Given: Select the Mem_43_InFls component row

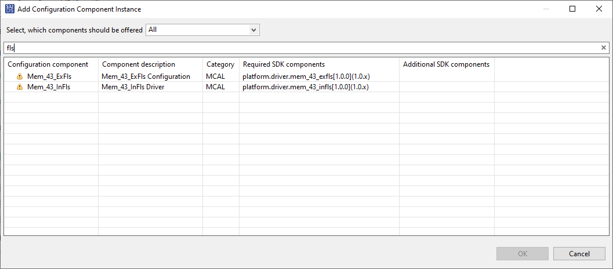Looking at the screenshot, I should (49, 87).
